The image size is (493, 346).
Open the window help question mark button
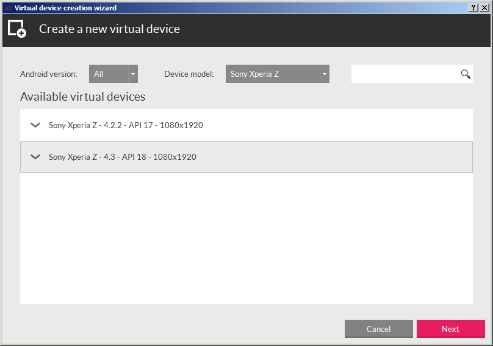point(473,8)
